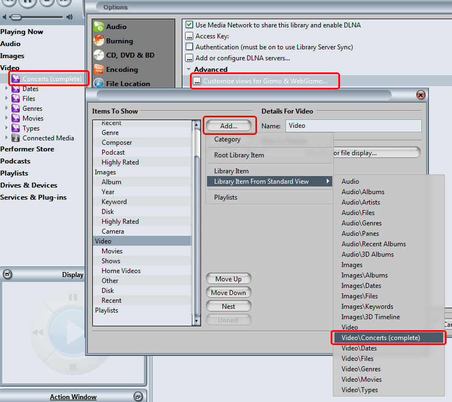This screenshot has height=402, width=452.
Task: Expand the Connected Media tree node
Action: 7,138
